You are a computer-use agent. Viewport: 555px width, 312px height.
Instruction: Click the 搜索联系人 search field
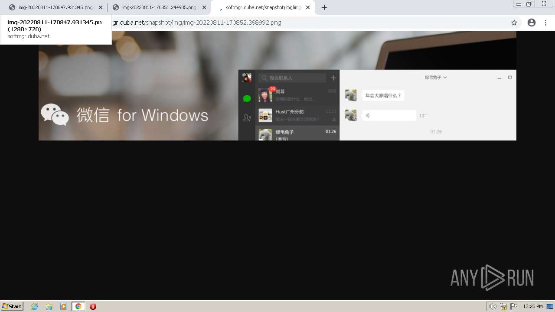[x=292, y=78]
